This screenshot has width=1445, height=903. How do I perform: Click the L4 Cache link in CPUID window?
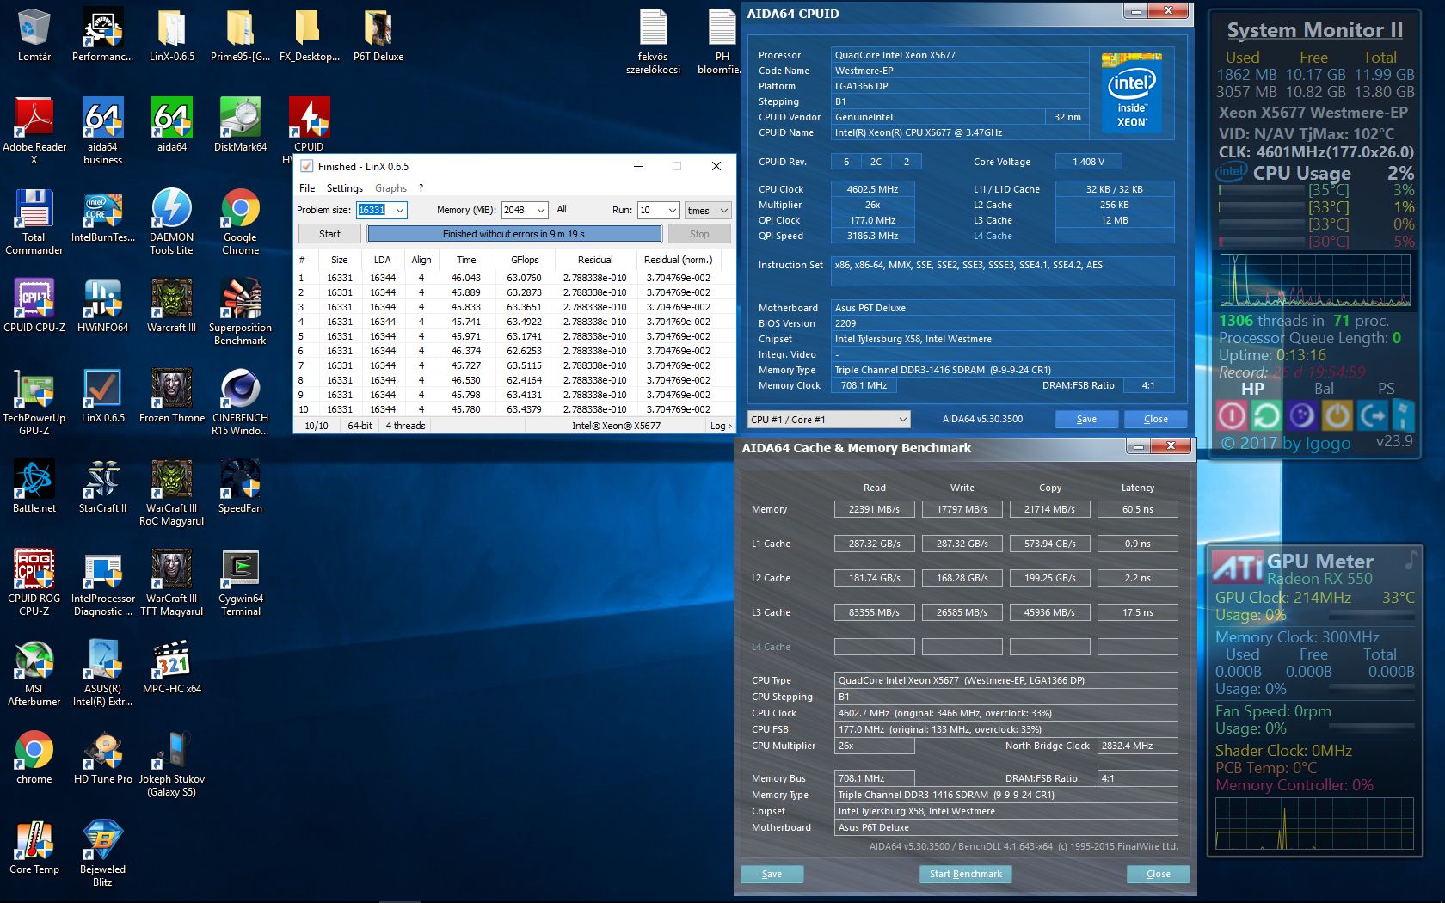click(x=993, y=236)
